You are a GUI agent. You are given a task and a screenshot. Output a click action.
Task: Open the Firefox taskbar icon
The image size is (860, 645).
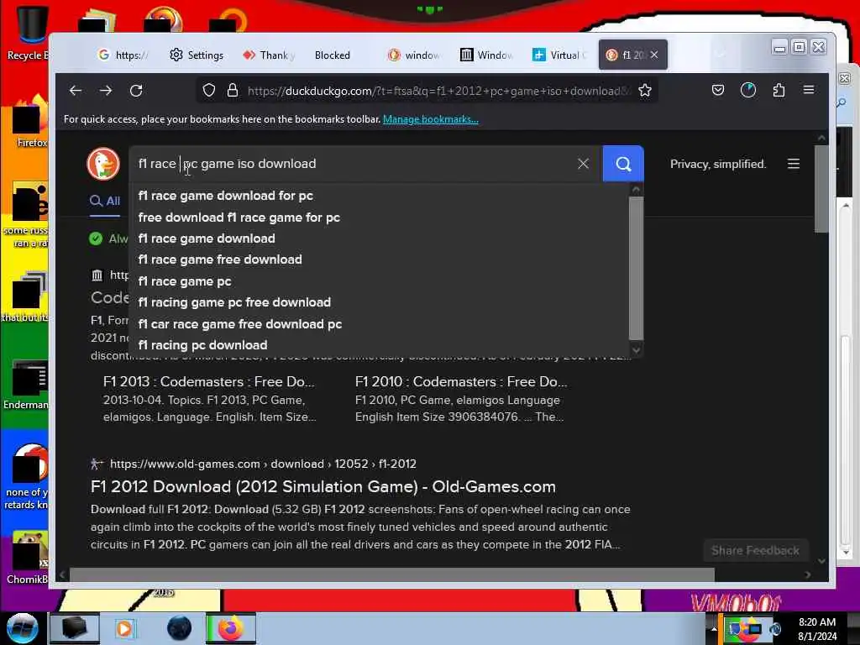231,628
